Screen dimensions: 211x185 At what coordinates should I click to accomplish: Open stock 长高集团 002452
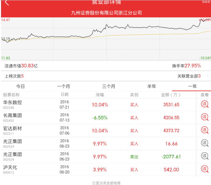12,117
